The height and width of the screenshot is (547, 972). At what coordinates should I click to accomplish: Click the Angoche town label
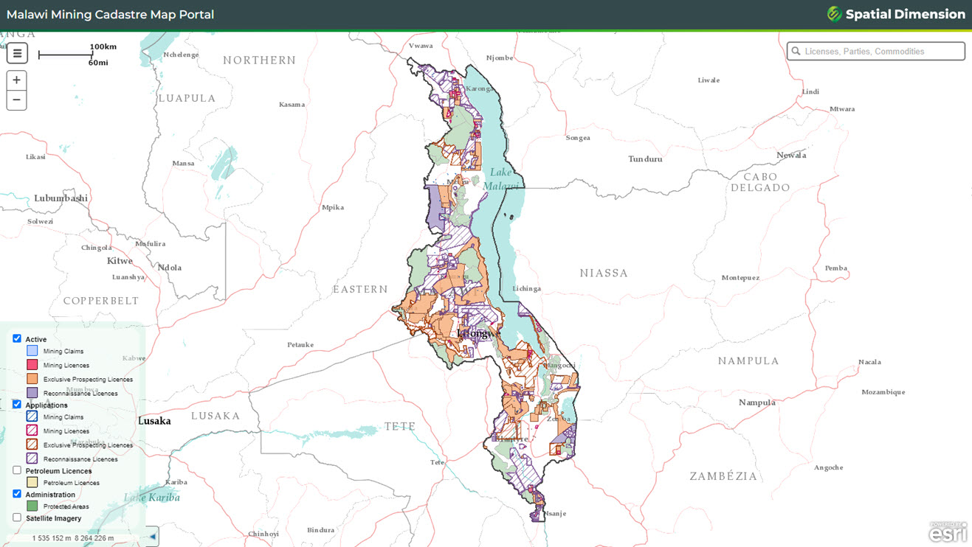(828, 467)
